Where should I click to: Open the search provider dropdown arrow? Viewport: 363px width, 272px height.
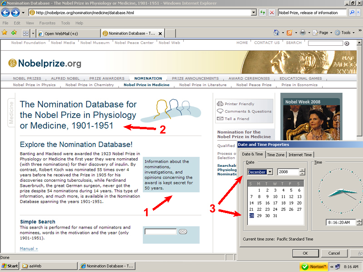point(358,13)
